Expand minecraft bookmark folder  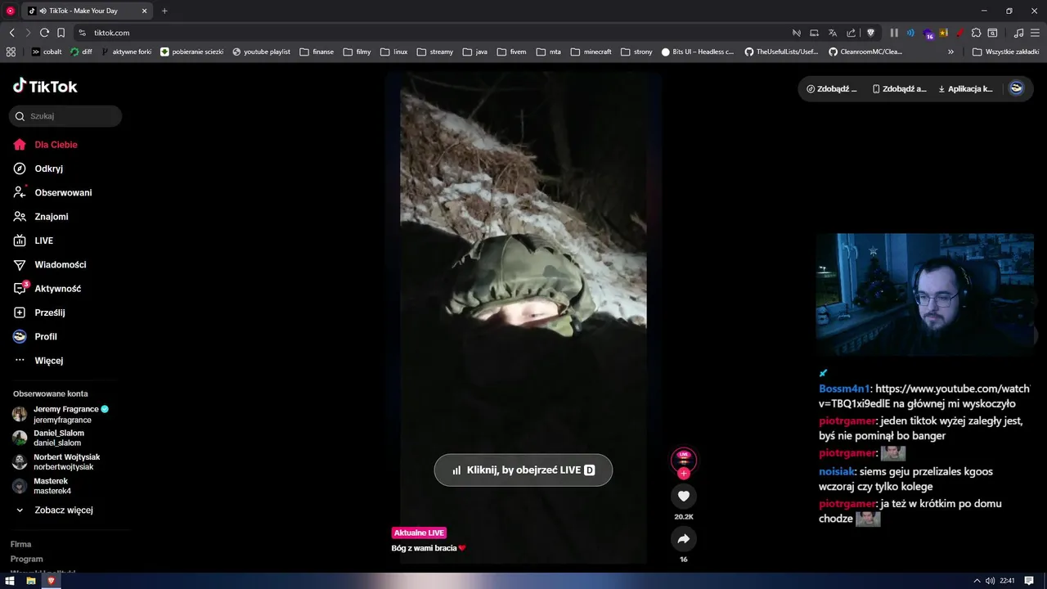point(591,52)
